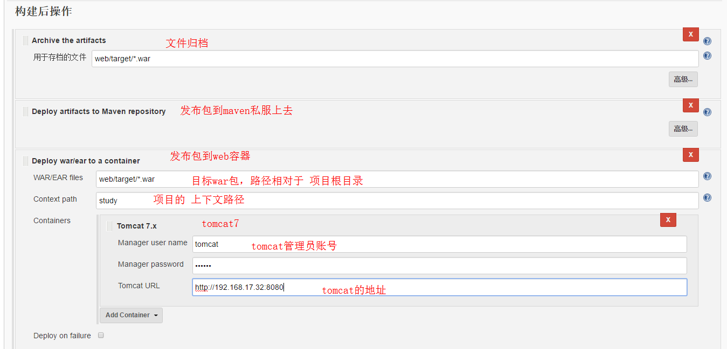
Task: Select the Deploy war/ear to a container heading
Action: click(86, 161)
